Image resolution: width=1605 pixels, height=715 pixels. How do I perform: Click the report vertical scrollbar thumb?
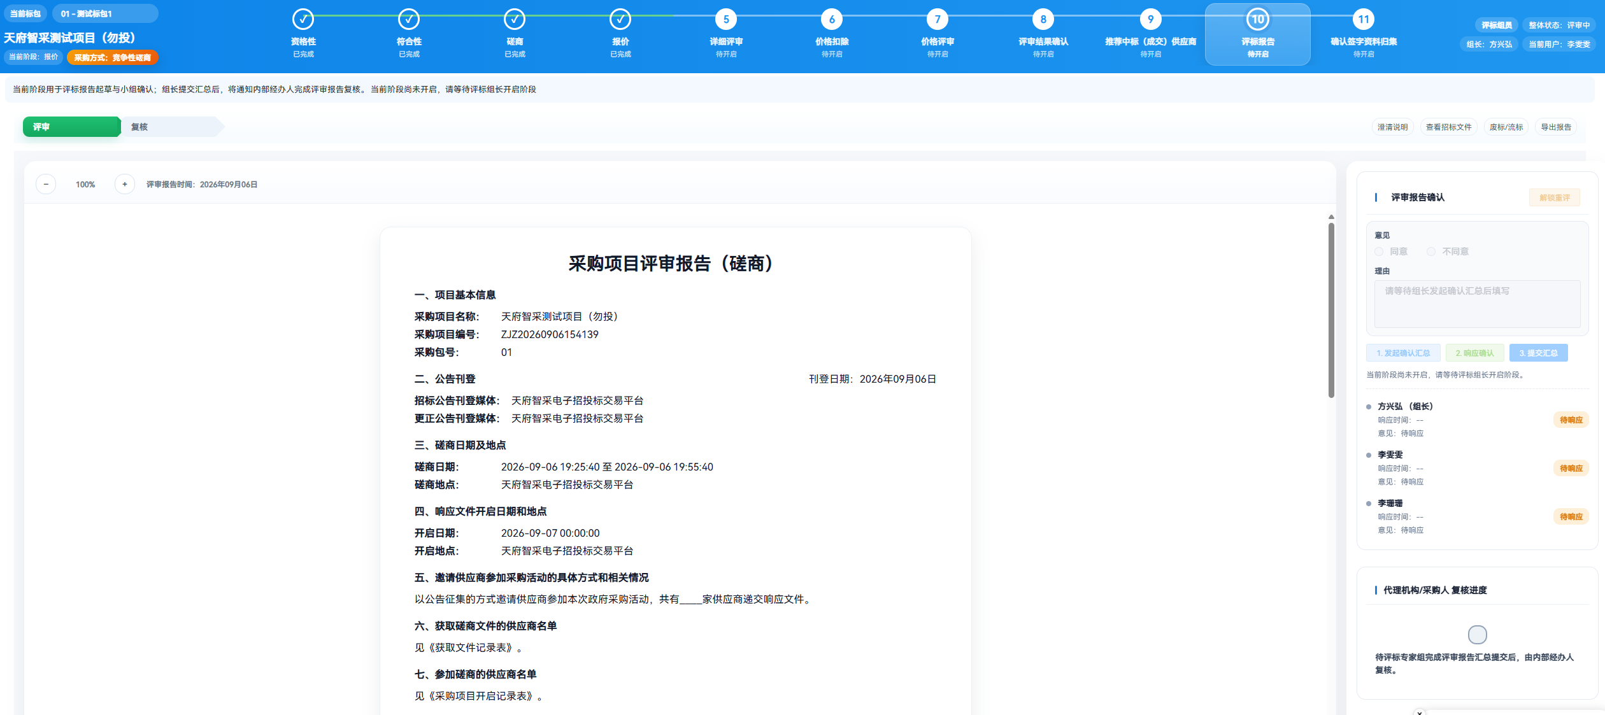tap(1331, 309)
